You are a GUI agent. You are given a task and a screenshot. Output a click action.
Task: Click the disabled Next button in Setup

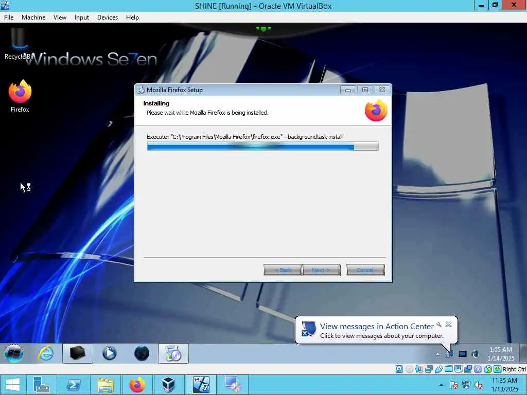(321, 270)
